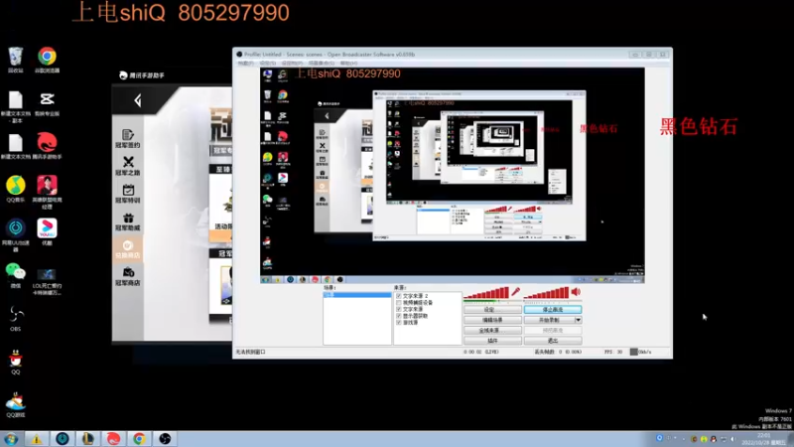Select the 英雄联盟电竞经理 desktop icon
The height and width of the screenshot is (447, 794).
point(47,192)
